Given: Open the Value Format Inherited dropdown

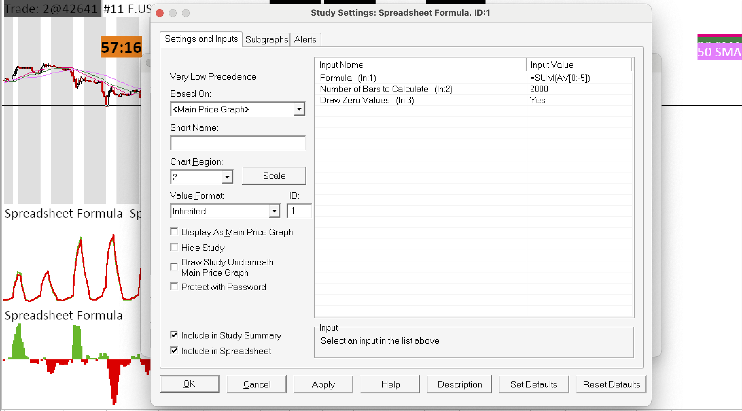Looking at the screenshot, I should tap(274, 211).
